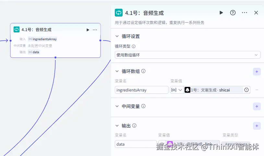Collapse the 中间变量 section
The height and width of the screenshot is (156, 264).
(117, 106)
